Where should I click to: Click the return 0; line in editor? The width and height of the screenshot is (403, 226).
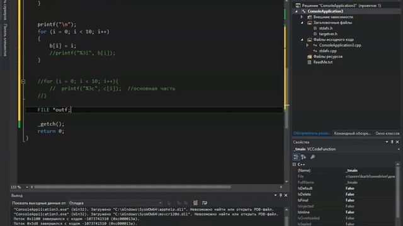[x=51, y=131]
